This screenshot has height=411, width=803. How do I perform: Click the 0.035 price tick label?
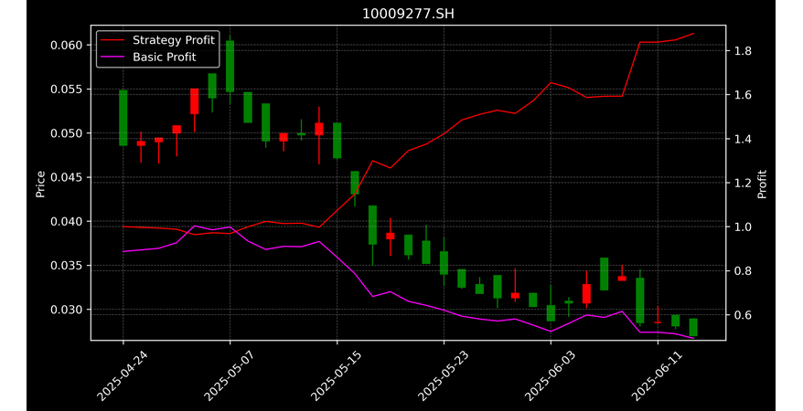pos(66,266)
